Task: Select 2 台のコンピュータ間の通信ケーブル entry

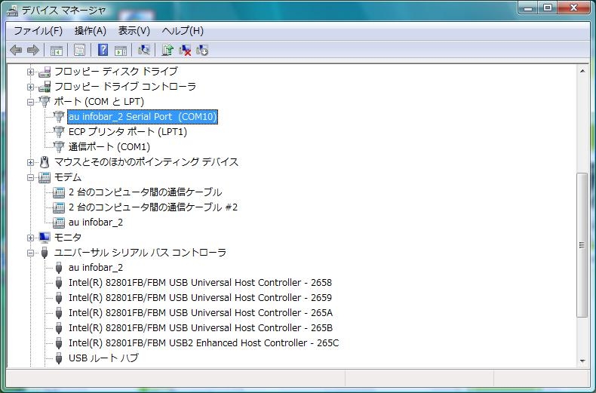Action: [x=145, y=192]
